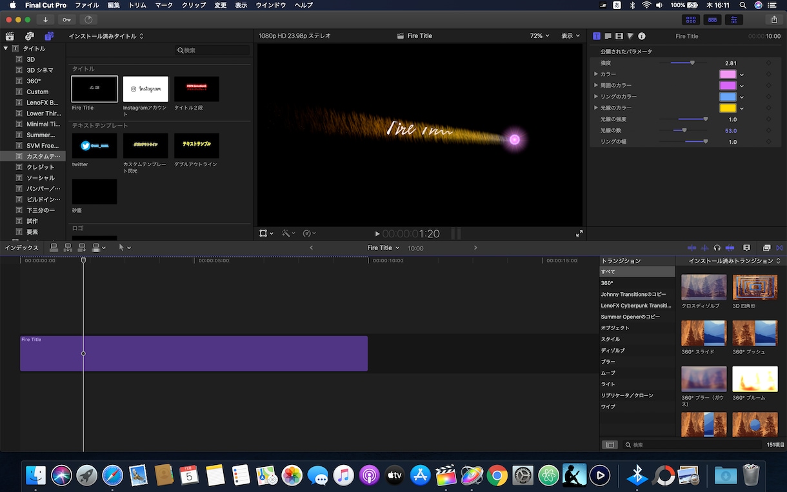
Task: Open the インストール済みタイトル popup menu
Action: pos(106,36)
